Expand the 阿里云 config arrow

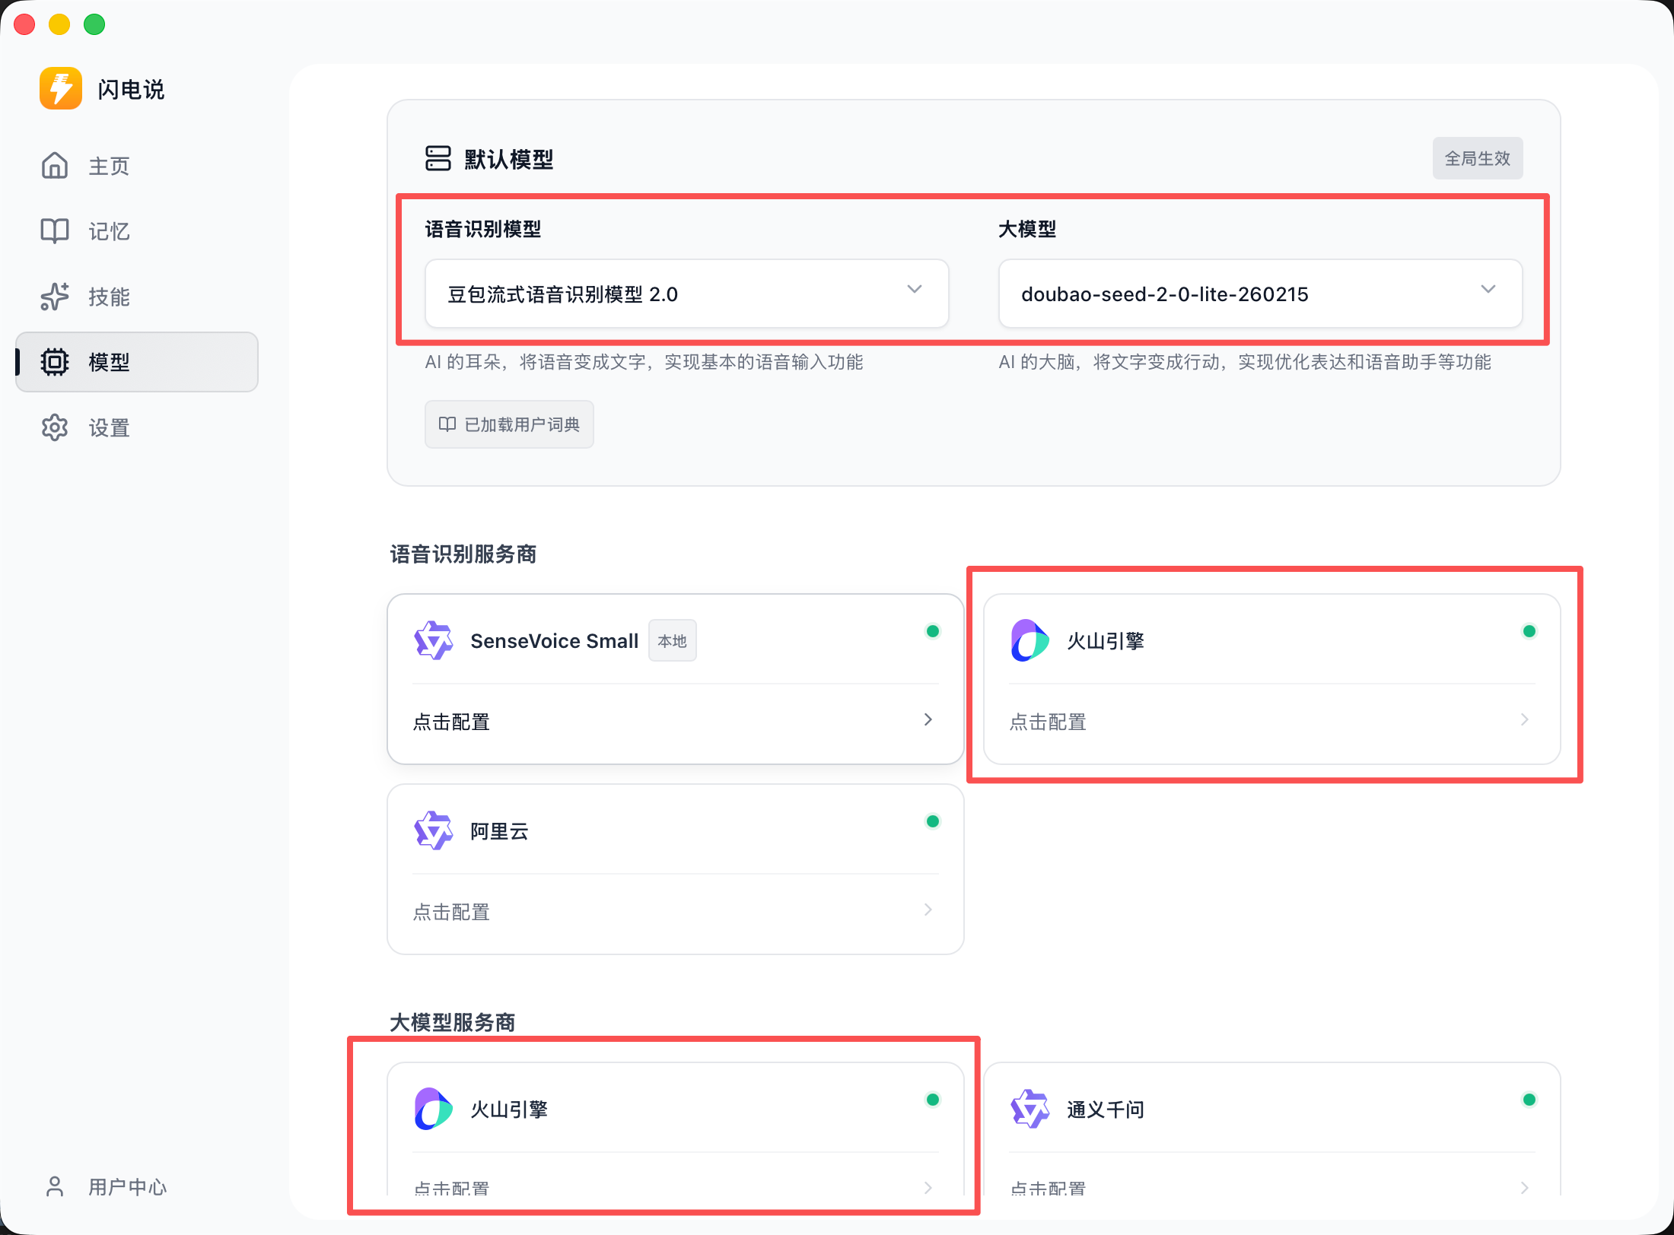tap(928, 910)
